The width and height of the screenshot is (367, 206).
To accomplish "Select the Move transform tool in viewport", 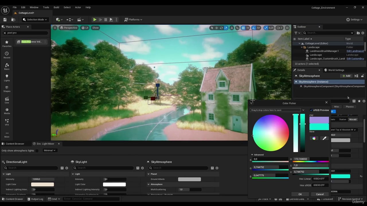I will coord(216,28).
